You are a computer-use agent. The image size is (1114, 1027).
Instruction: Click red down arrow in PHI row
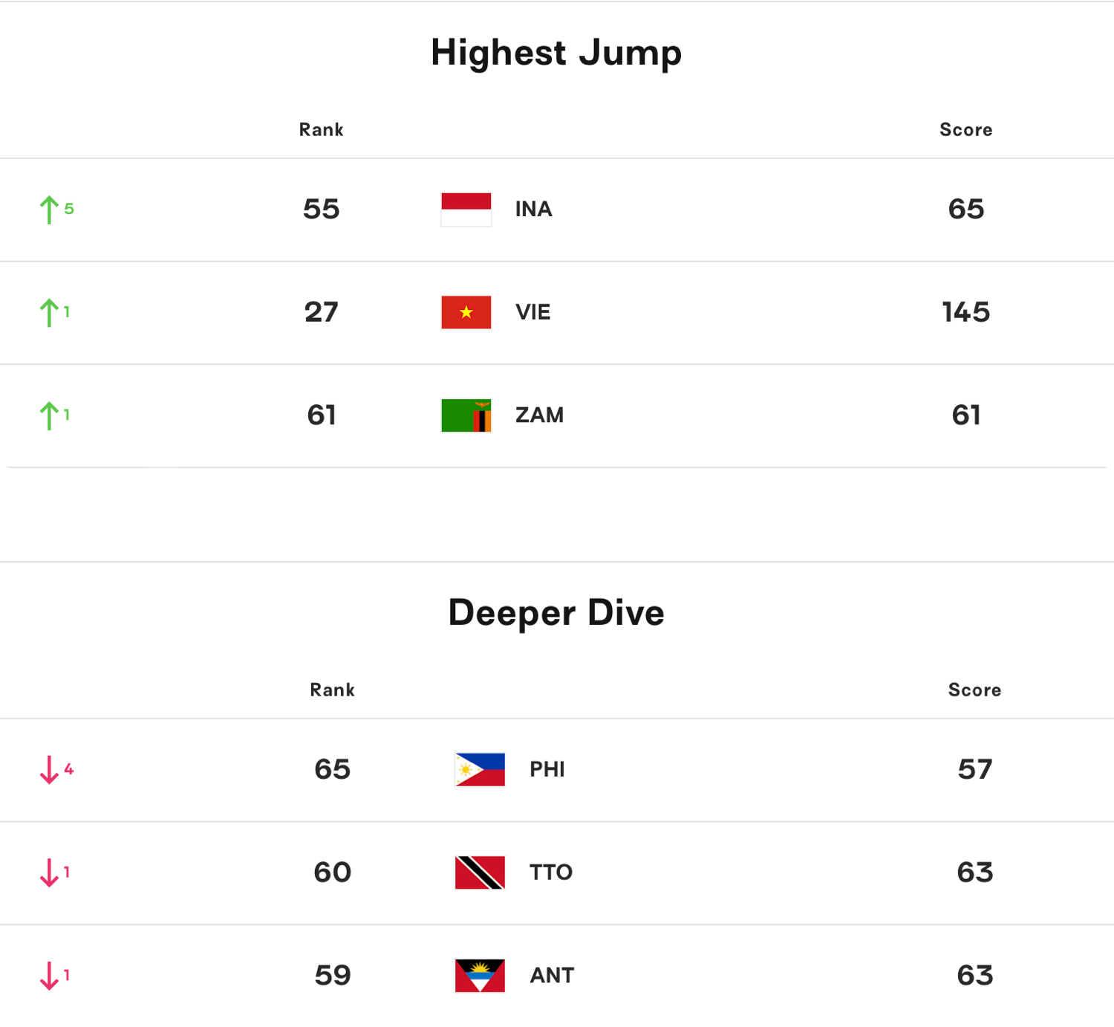(x=49, y=770)
